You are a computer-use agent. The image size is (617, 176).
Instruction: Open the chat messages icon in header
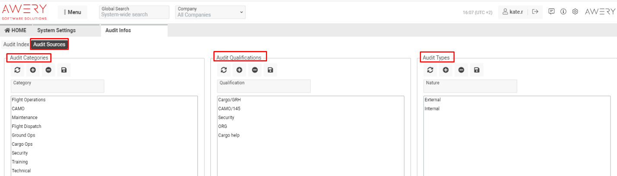tap(551, 12)
